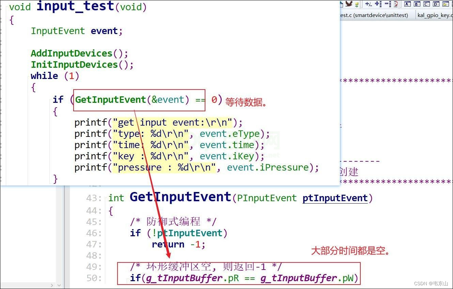Click the AddInputDevices() call
Image resolution: width=453 pixels, height=289 pixels.
(79, 53)
